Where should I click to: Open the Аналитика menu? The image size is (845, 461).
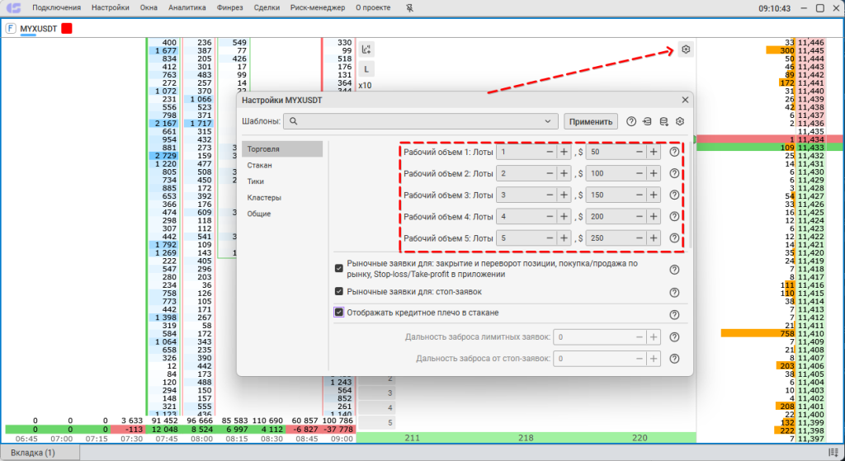pos(186,8)
